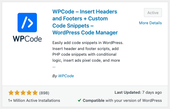Click the green compatibility checkmark
The image size is (170, 109).
(80, 100)
